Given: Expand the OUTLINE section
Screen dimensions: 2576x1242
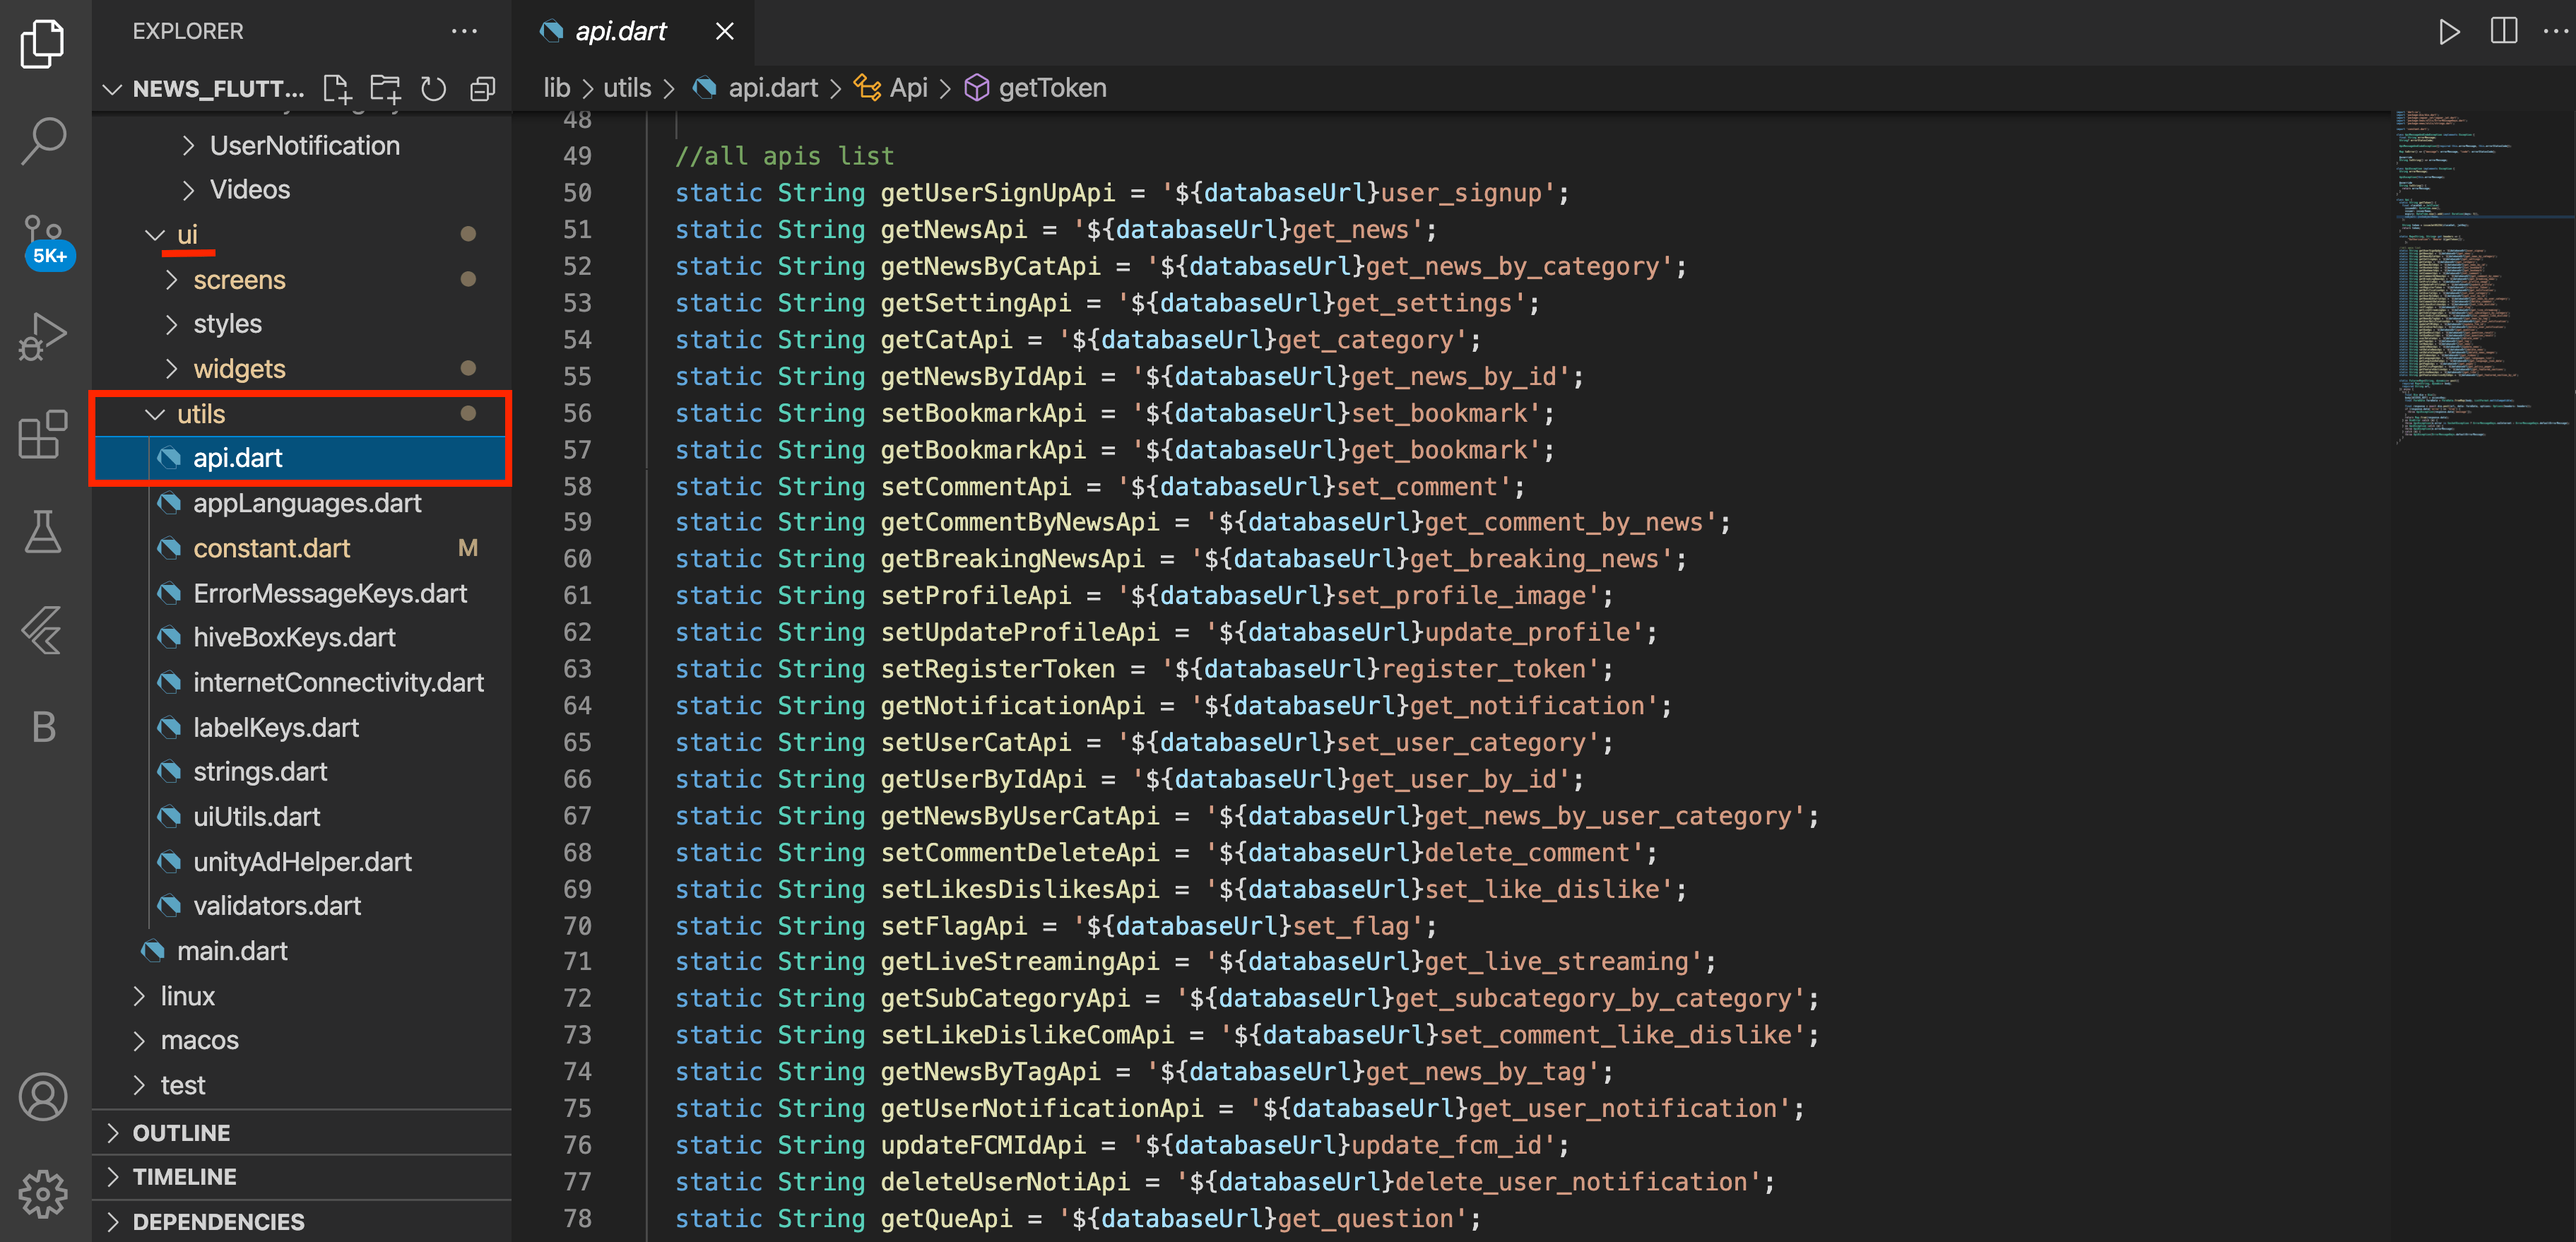Looking at the screenshot, I should (x=181, y=1132).
